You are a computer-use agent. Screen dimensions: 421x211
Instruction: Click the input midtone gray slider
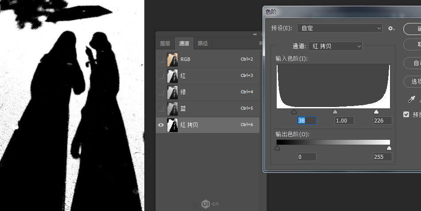click(335, 112)
